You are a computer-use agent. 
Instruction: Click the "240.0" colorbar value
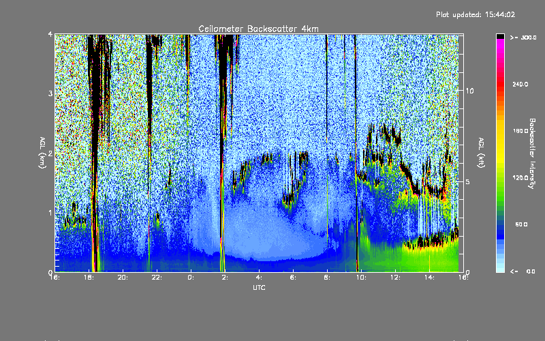pos(520,85)
